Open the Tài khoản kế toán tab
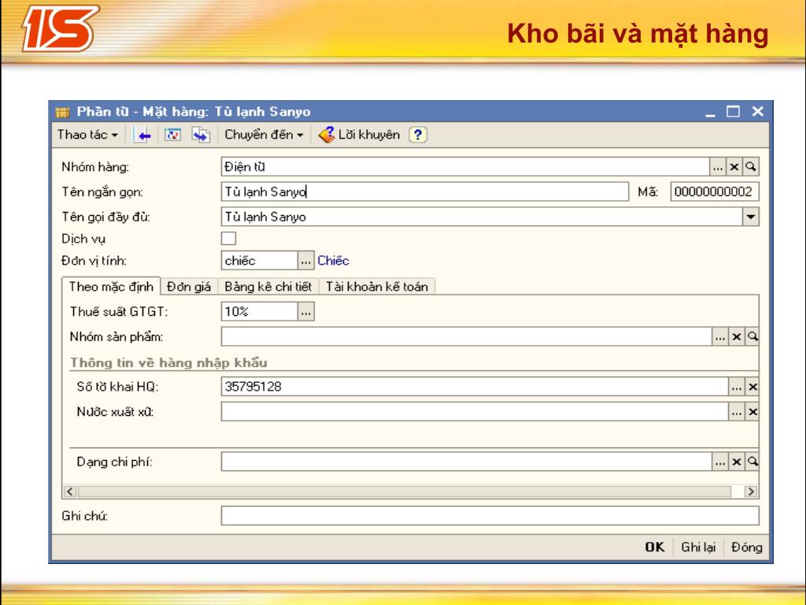 [x=377, y=287]
